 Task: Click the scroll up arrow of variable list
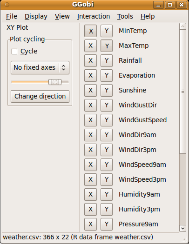182,26
